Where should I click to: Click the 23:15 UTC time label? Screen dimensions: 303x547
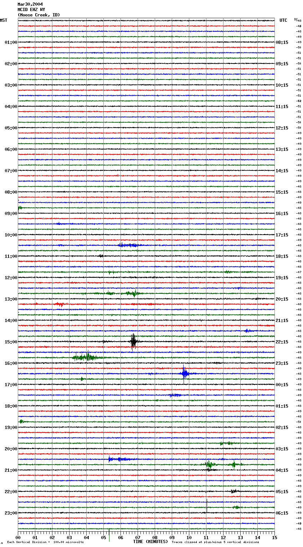tap(282, 363)
